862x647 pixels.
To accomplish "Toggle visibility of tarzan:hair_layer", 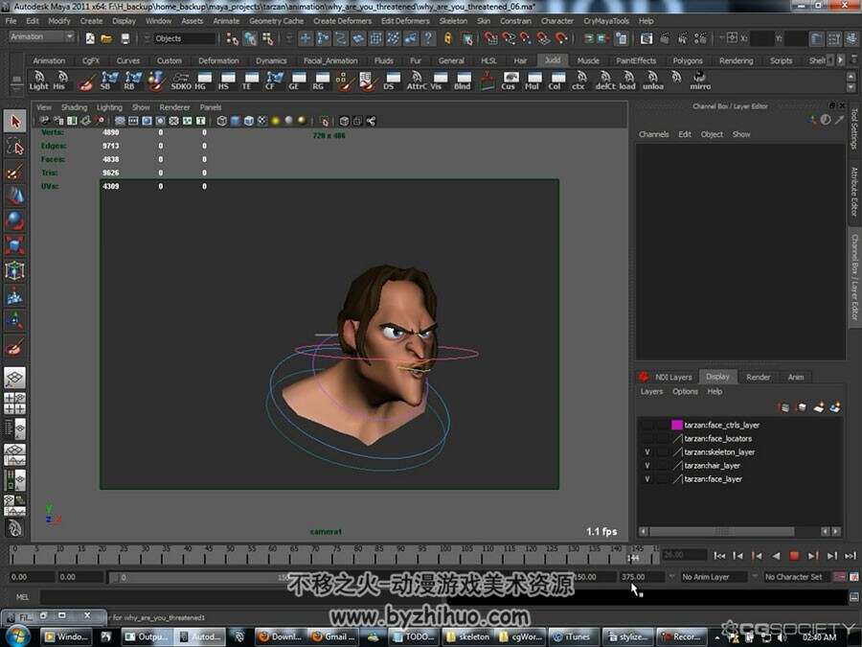I will (x=647, y=466).
